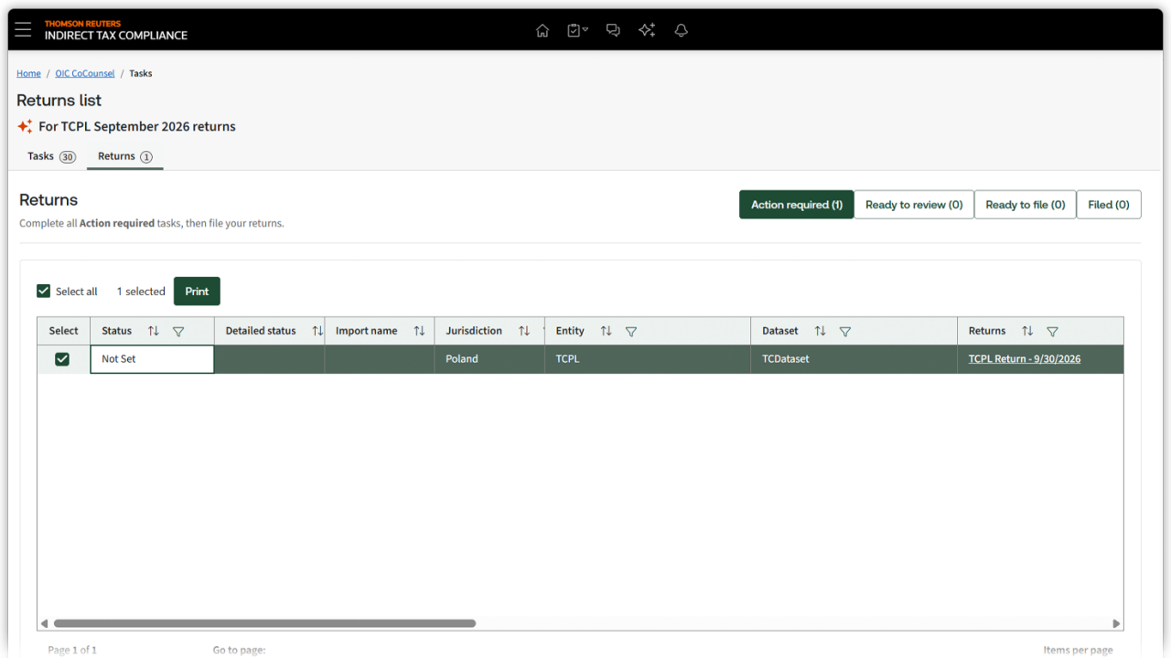The image size is (1171, 658).
Task: Click the left arrow of horizontal scrollbar
Action: click(44, 623)
